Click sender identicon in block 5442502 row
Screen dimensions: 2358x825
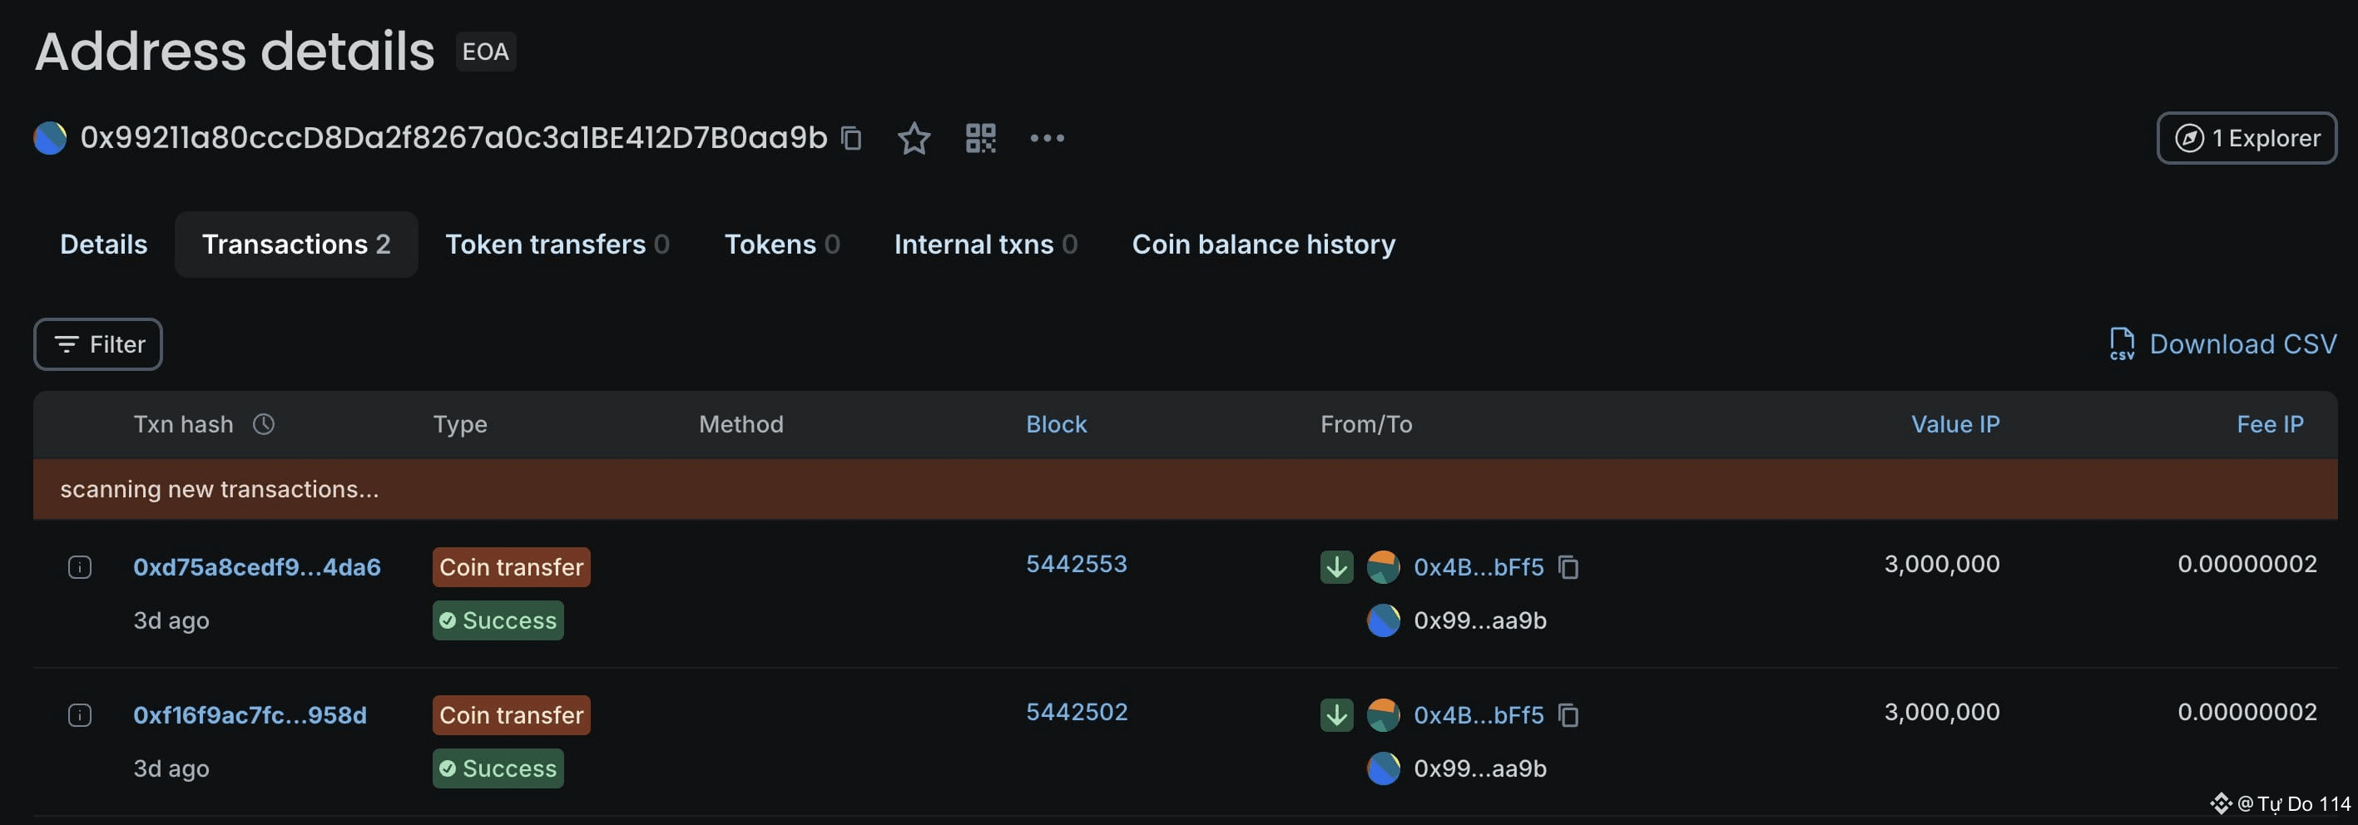tap(1383, 715)
